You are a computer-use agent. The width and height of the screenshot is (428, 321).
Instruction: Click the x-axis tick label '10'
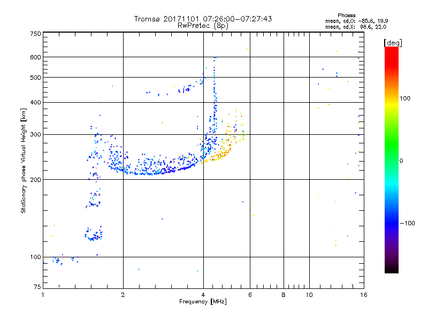(x=309, y=295)
